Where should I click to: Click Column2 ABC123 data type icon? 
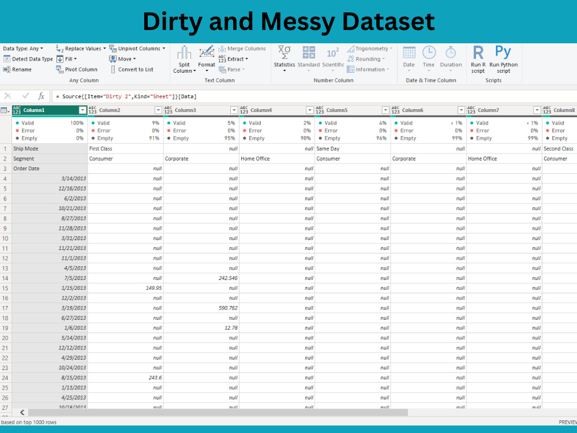tap(92, 110)
